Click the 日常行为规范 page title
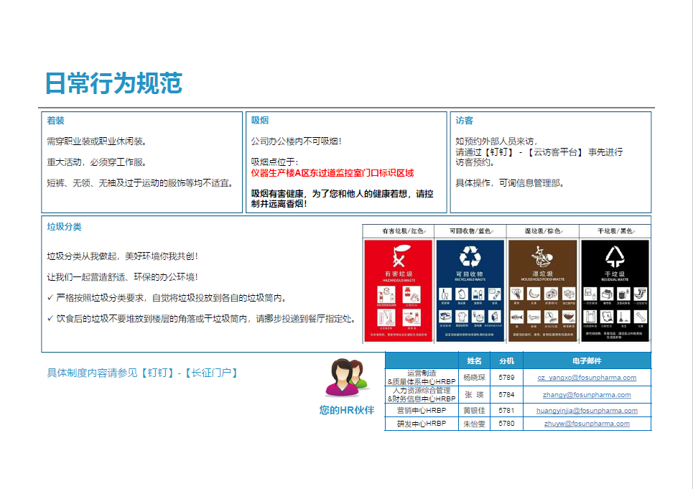This screenshot has width=693, height=489. [x=113, y=83]
